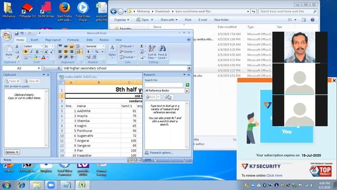Open Sort & Filter menu
This screenshot has width=337, height=190.
coord(152,52)
